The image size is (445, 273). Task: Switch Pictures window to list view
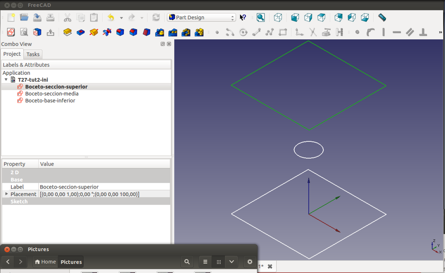point(205,262)
